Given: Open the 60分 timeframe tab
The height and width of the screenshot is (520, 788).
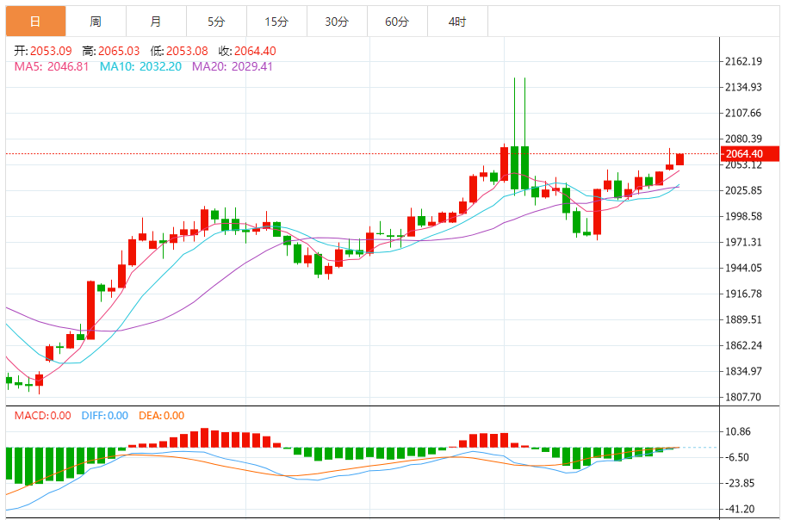Looking at the screenshot, I should tap(398, 22).
